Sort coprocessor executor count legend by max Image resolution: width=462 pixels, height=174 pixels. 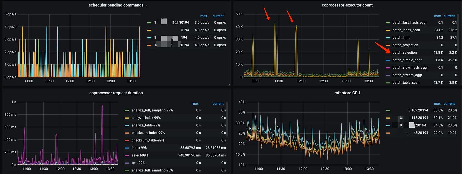pyautogui.click(x=437, y=16)
